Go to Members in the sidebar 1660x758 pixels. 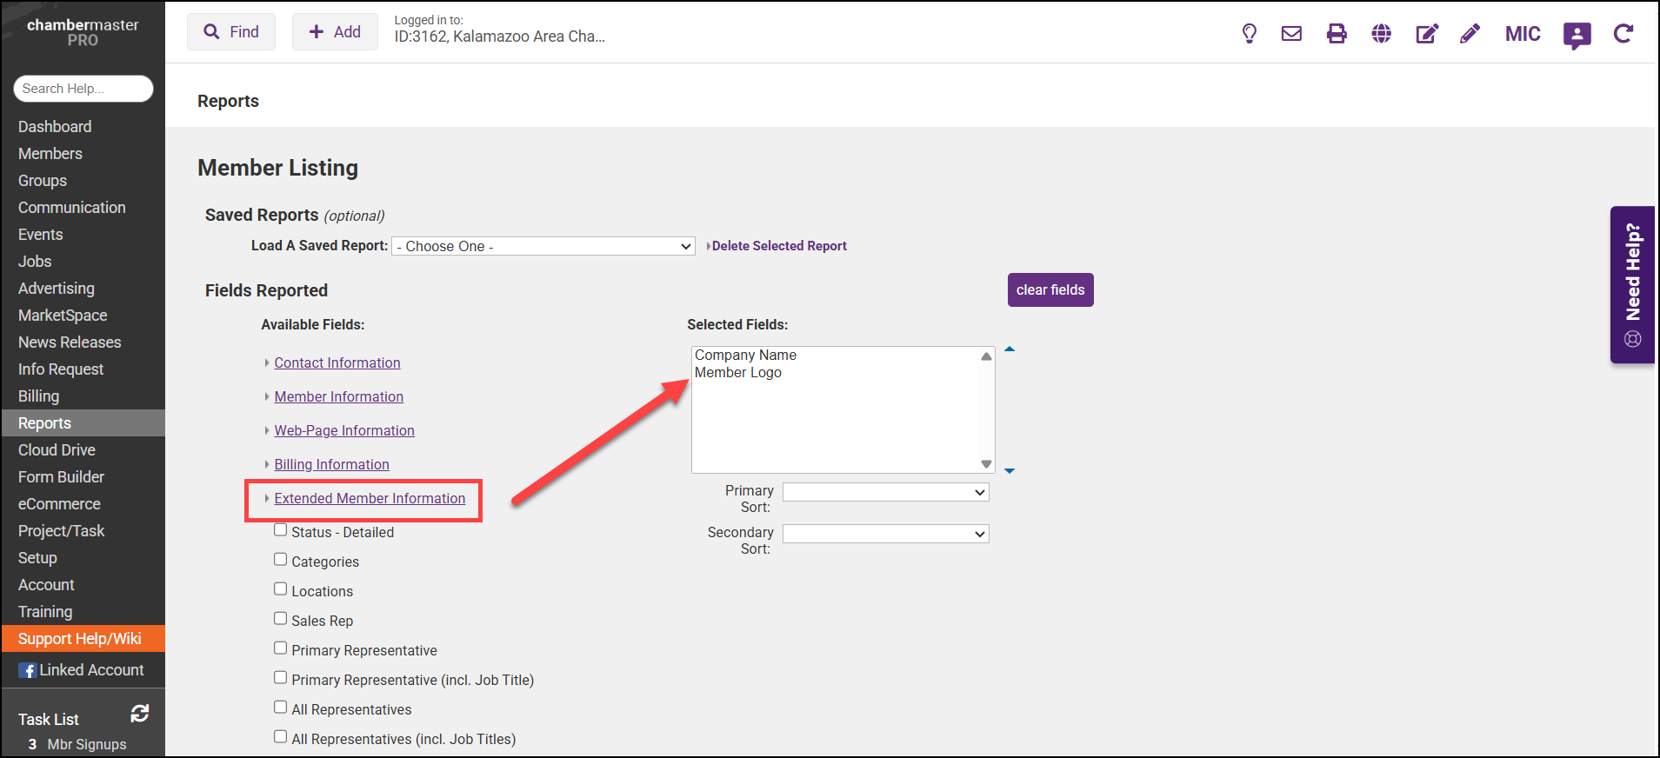click(50, 154)
